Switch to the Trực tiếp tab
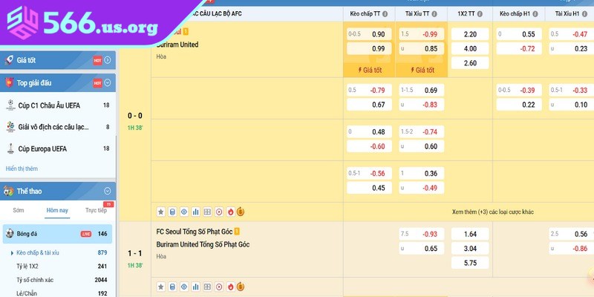This screenshot has height=297, width=594. pos(97,211)
